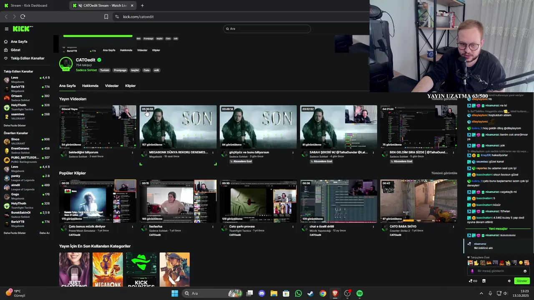Open BEN GELDİM SIRA SİZDE video title
The width and height of the screenshot is (534, 300).
click(x=419, y=152)
